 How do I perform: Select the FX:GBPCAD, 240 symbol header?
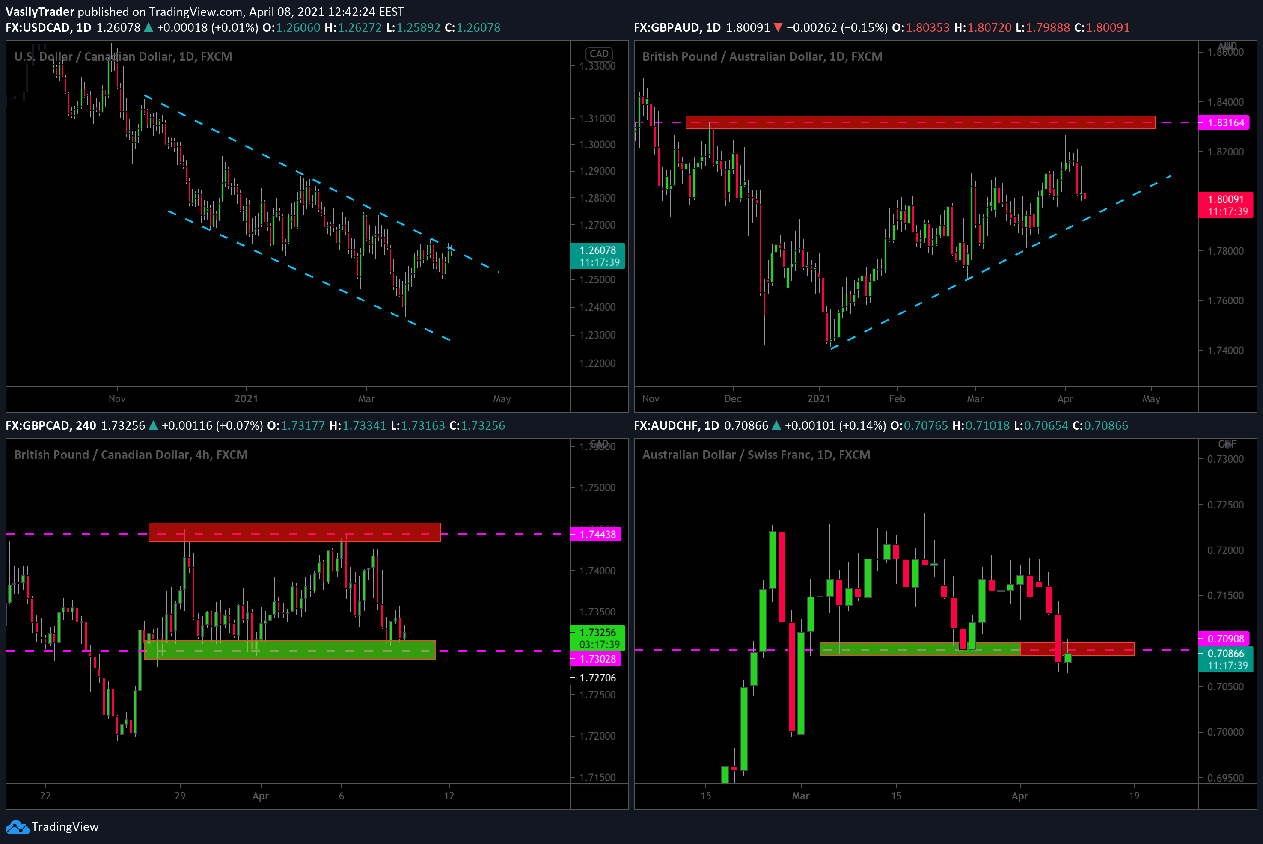coord(51,426)
